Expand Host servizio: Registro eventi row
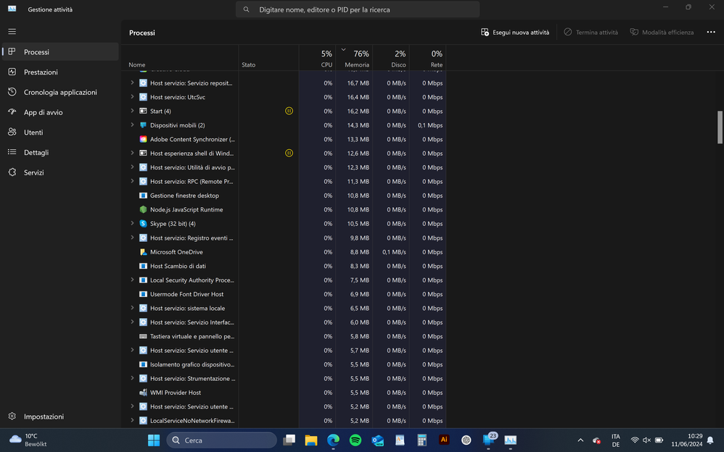The height and width of the screenshot is (452, 724). point(132,238)
